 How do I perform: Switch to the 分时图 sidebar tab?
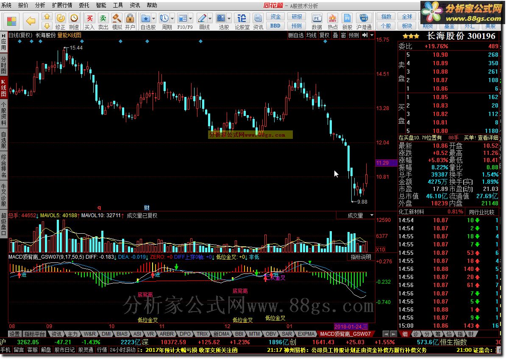pyautogui.click(x=3, y=64)
